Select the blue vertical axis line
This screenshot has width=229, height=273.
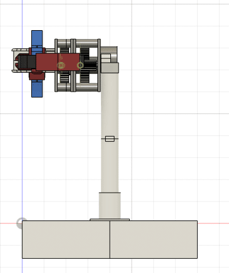coord(22,136)
